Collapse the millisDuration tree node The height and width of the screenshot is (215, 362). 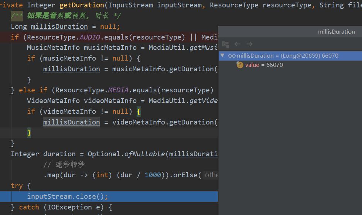pos(222,55)
